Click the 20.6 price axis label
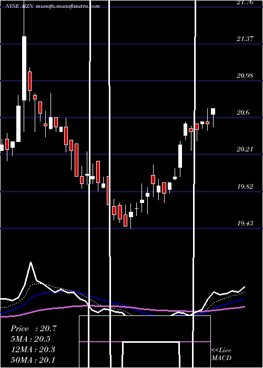Screen dimensions: 263x368 (x=243, y=113)
